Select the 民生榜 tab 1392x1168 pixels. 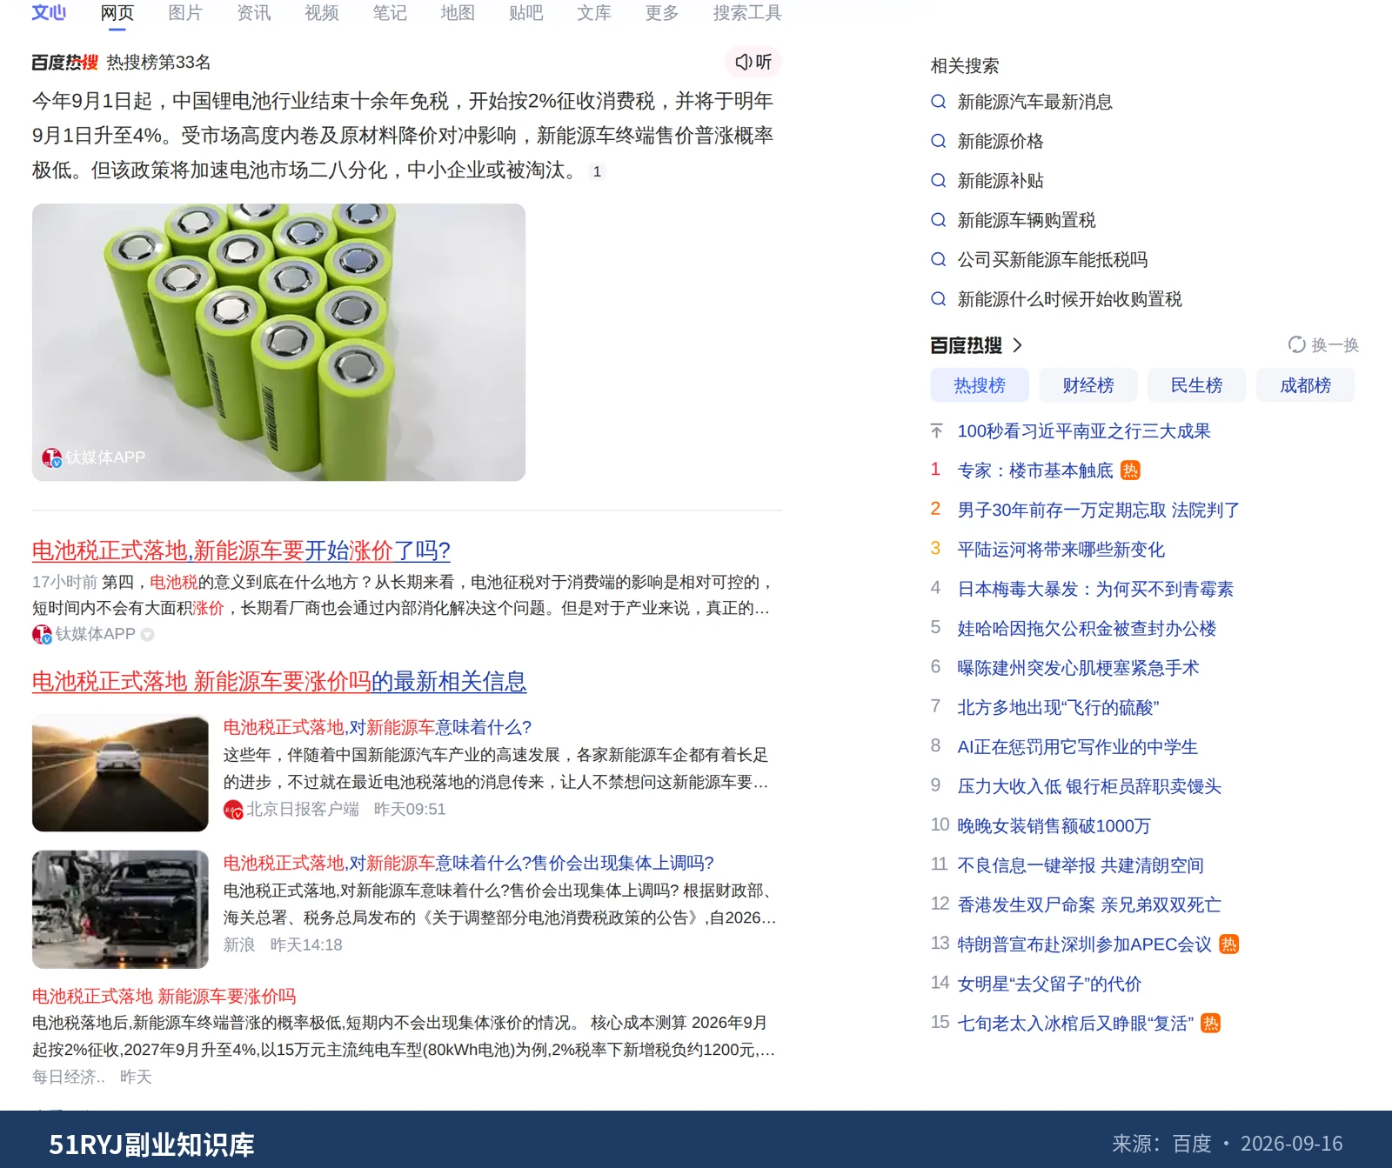click(1197, 385)
